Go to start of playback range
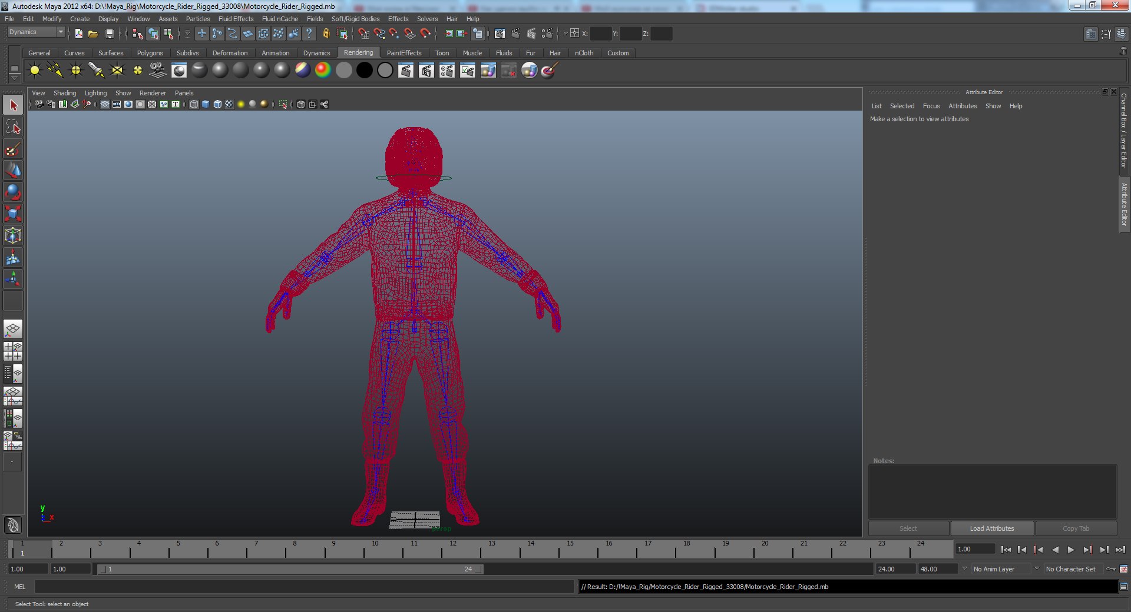Screen dimensions: 1131x612 tap(1006, 550)
